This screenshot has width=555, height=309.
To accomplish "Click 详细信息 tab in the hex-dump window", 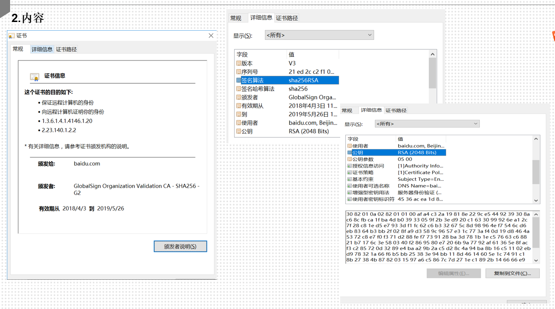I will coord(371,110).
